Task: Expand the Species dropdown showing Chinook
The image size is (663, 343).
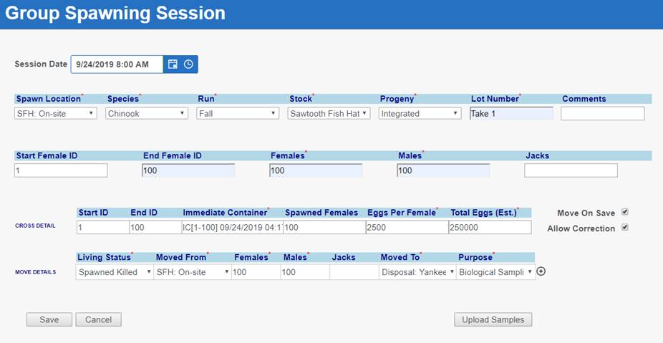Action: [147, 113]
